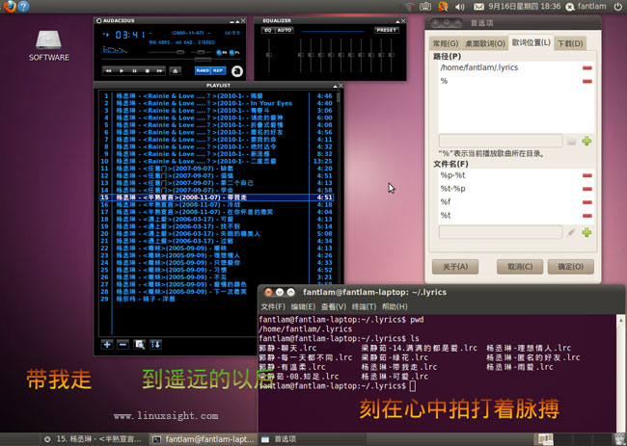627x446 pixels.
Task: Open the Firefox launcher in top panel
Action: coord(9,7)
